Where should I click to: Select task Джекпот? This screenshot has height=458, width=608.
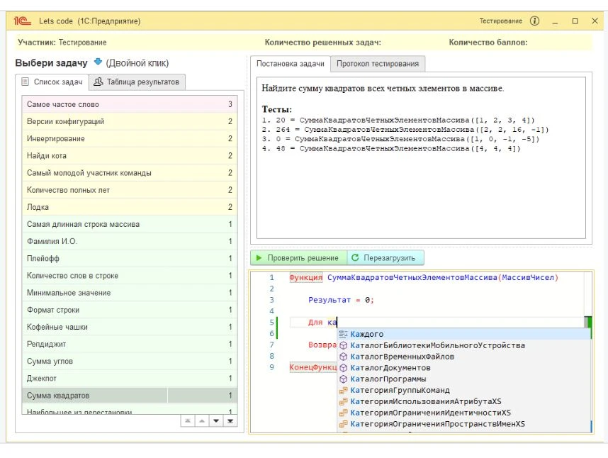(130, 378)
